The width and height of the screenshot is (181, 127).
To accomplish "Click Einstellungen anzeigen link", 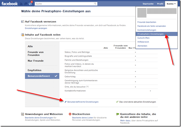I will click(x=36, y=28).
